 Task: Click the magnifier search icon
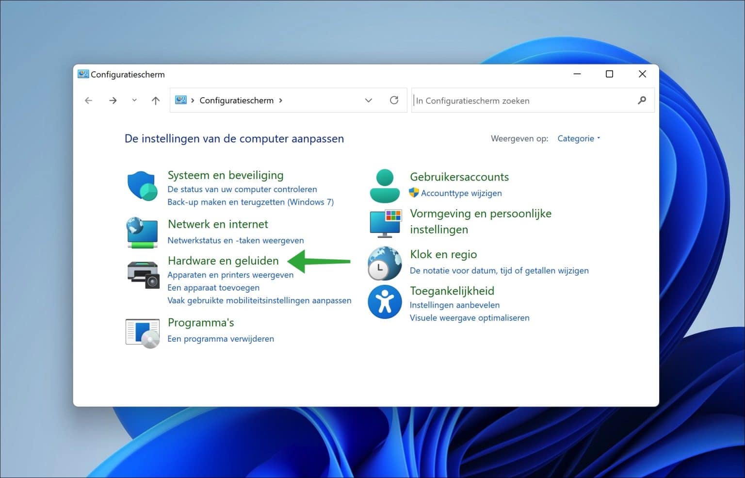[642, 100]
